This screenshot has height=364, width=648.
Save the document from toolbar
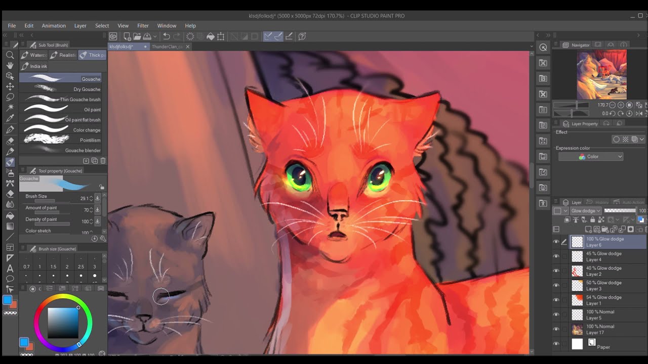click(147, 36)
